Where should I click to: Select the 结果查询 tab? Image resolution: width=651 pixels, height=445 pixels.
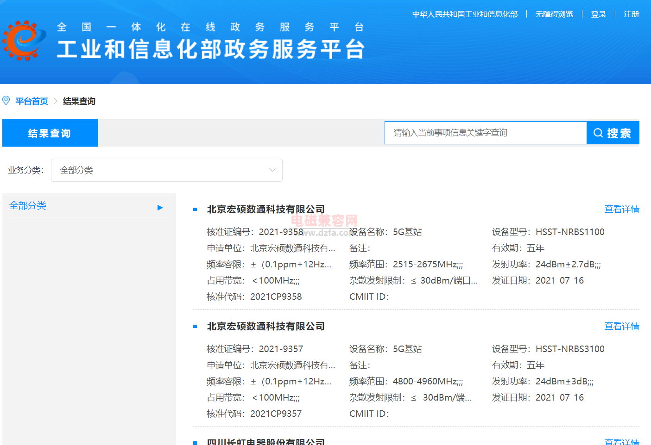50,133
